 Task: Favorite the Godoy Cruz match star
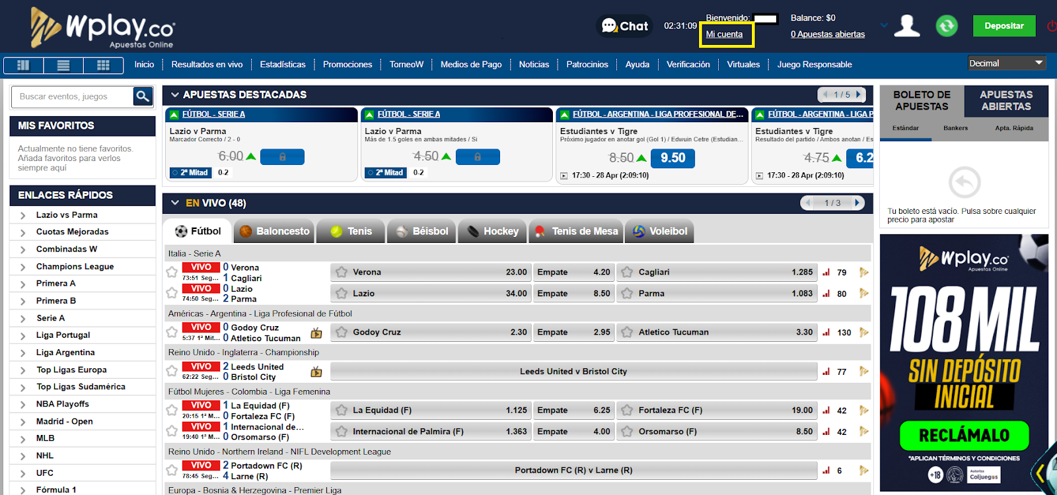point(172,332)
